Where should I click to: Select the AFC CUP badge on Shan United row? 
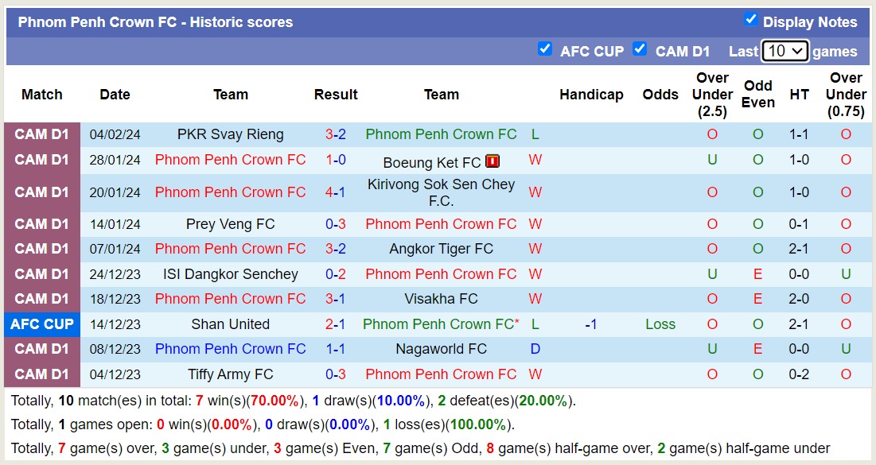(x=42, y=324)
